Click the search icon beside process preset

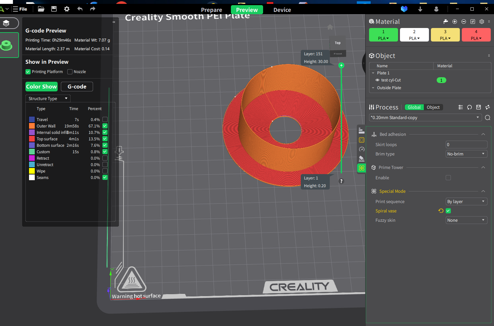(x=488, y=117)
